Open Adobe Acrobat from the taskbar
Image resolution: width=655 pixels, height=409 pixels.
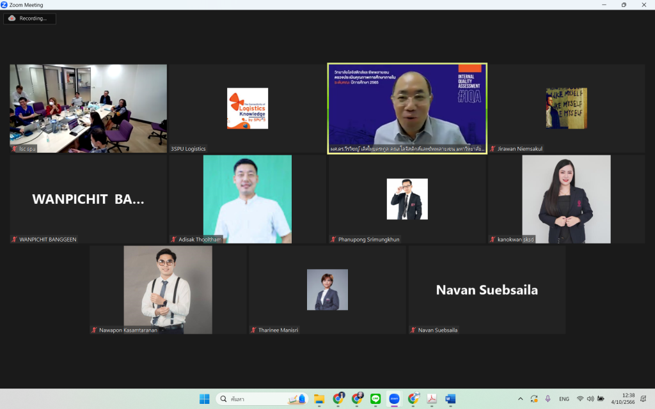432,399
